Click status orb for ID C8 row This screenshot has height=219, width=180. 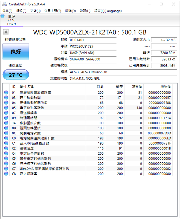pos(6,174)
